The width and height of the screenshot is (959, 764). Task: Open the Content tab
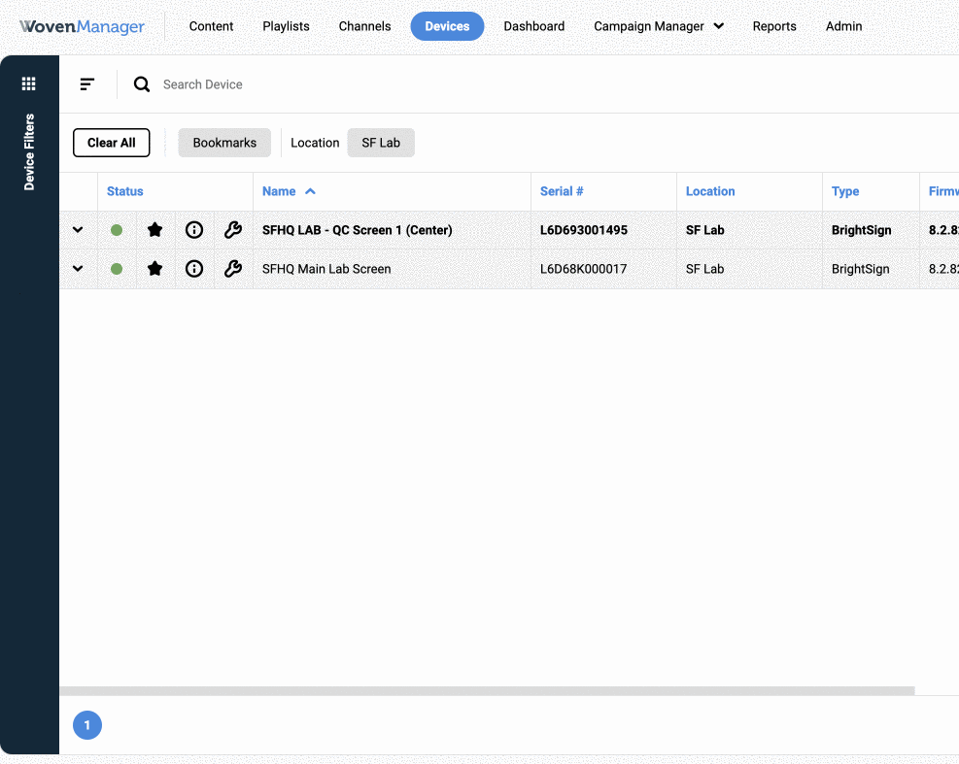[211, 26]
